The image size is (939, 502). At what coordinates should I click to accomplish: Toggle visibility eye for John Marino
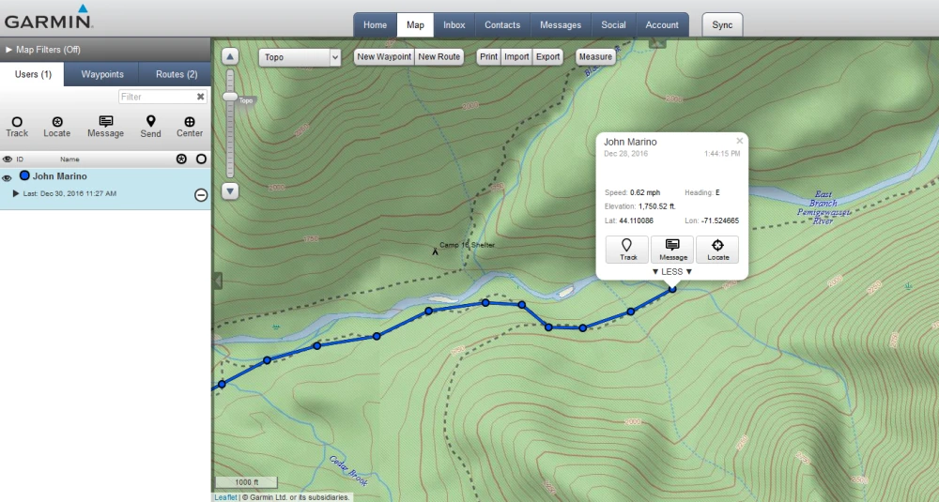[x=7, y=177]
